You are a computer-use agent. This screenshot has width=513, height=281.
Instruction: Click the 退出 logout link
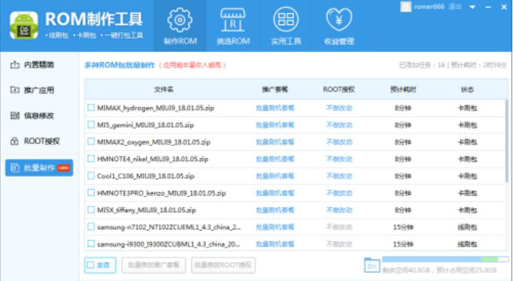click(455, 7)
